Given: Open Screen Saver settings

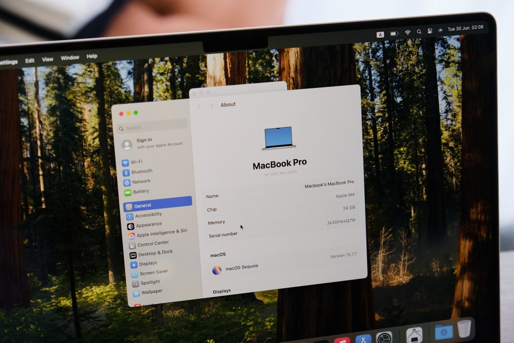Looking at the screenshot, I should (x=150, y=273).
